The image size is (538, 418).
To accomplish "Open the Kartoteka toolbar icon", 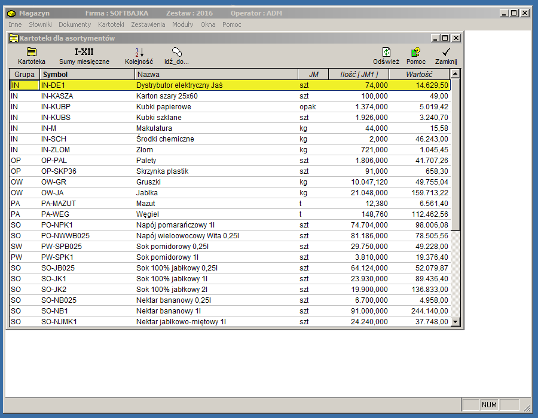I will tap(32, 56).
